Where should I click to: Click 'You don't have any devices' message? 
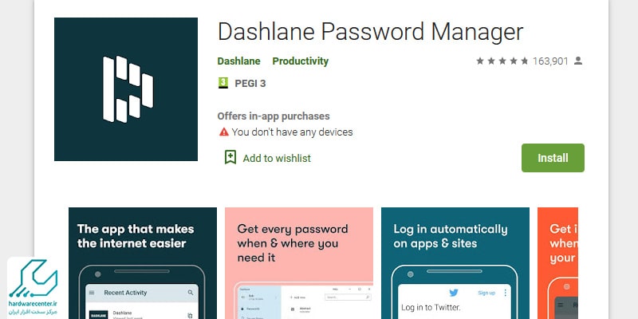(292, 132)
